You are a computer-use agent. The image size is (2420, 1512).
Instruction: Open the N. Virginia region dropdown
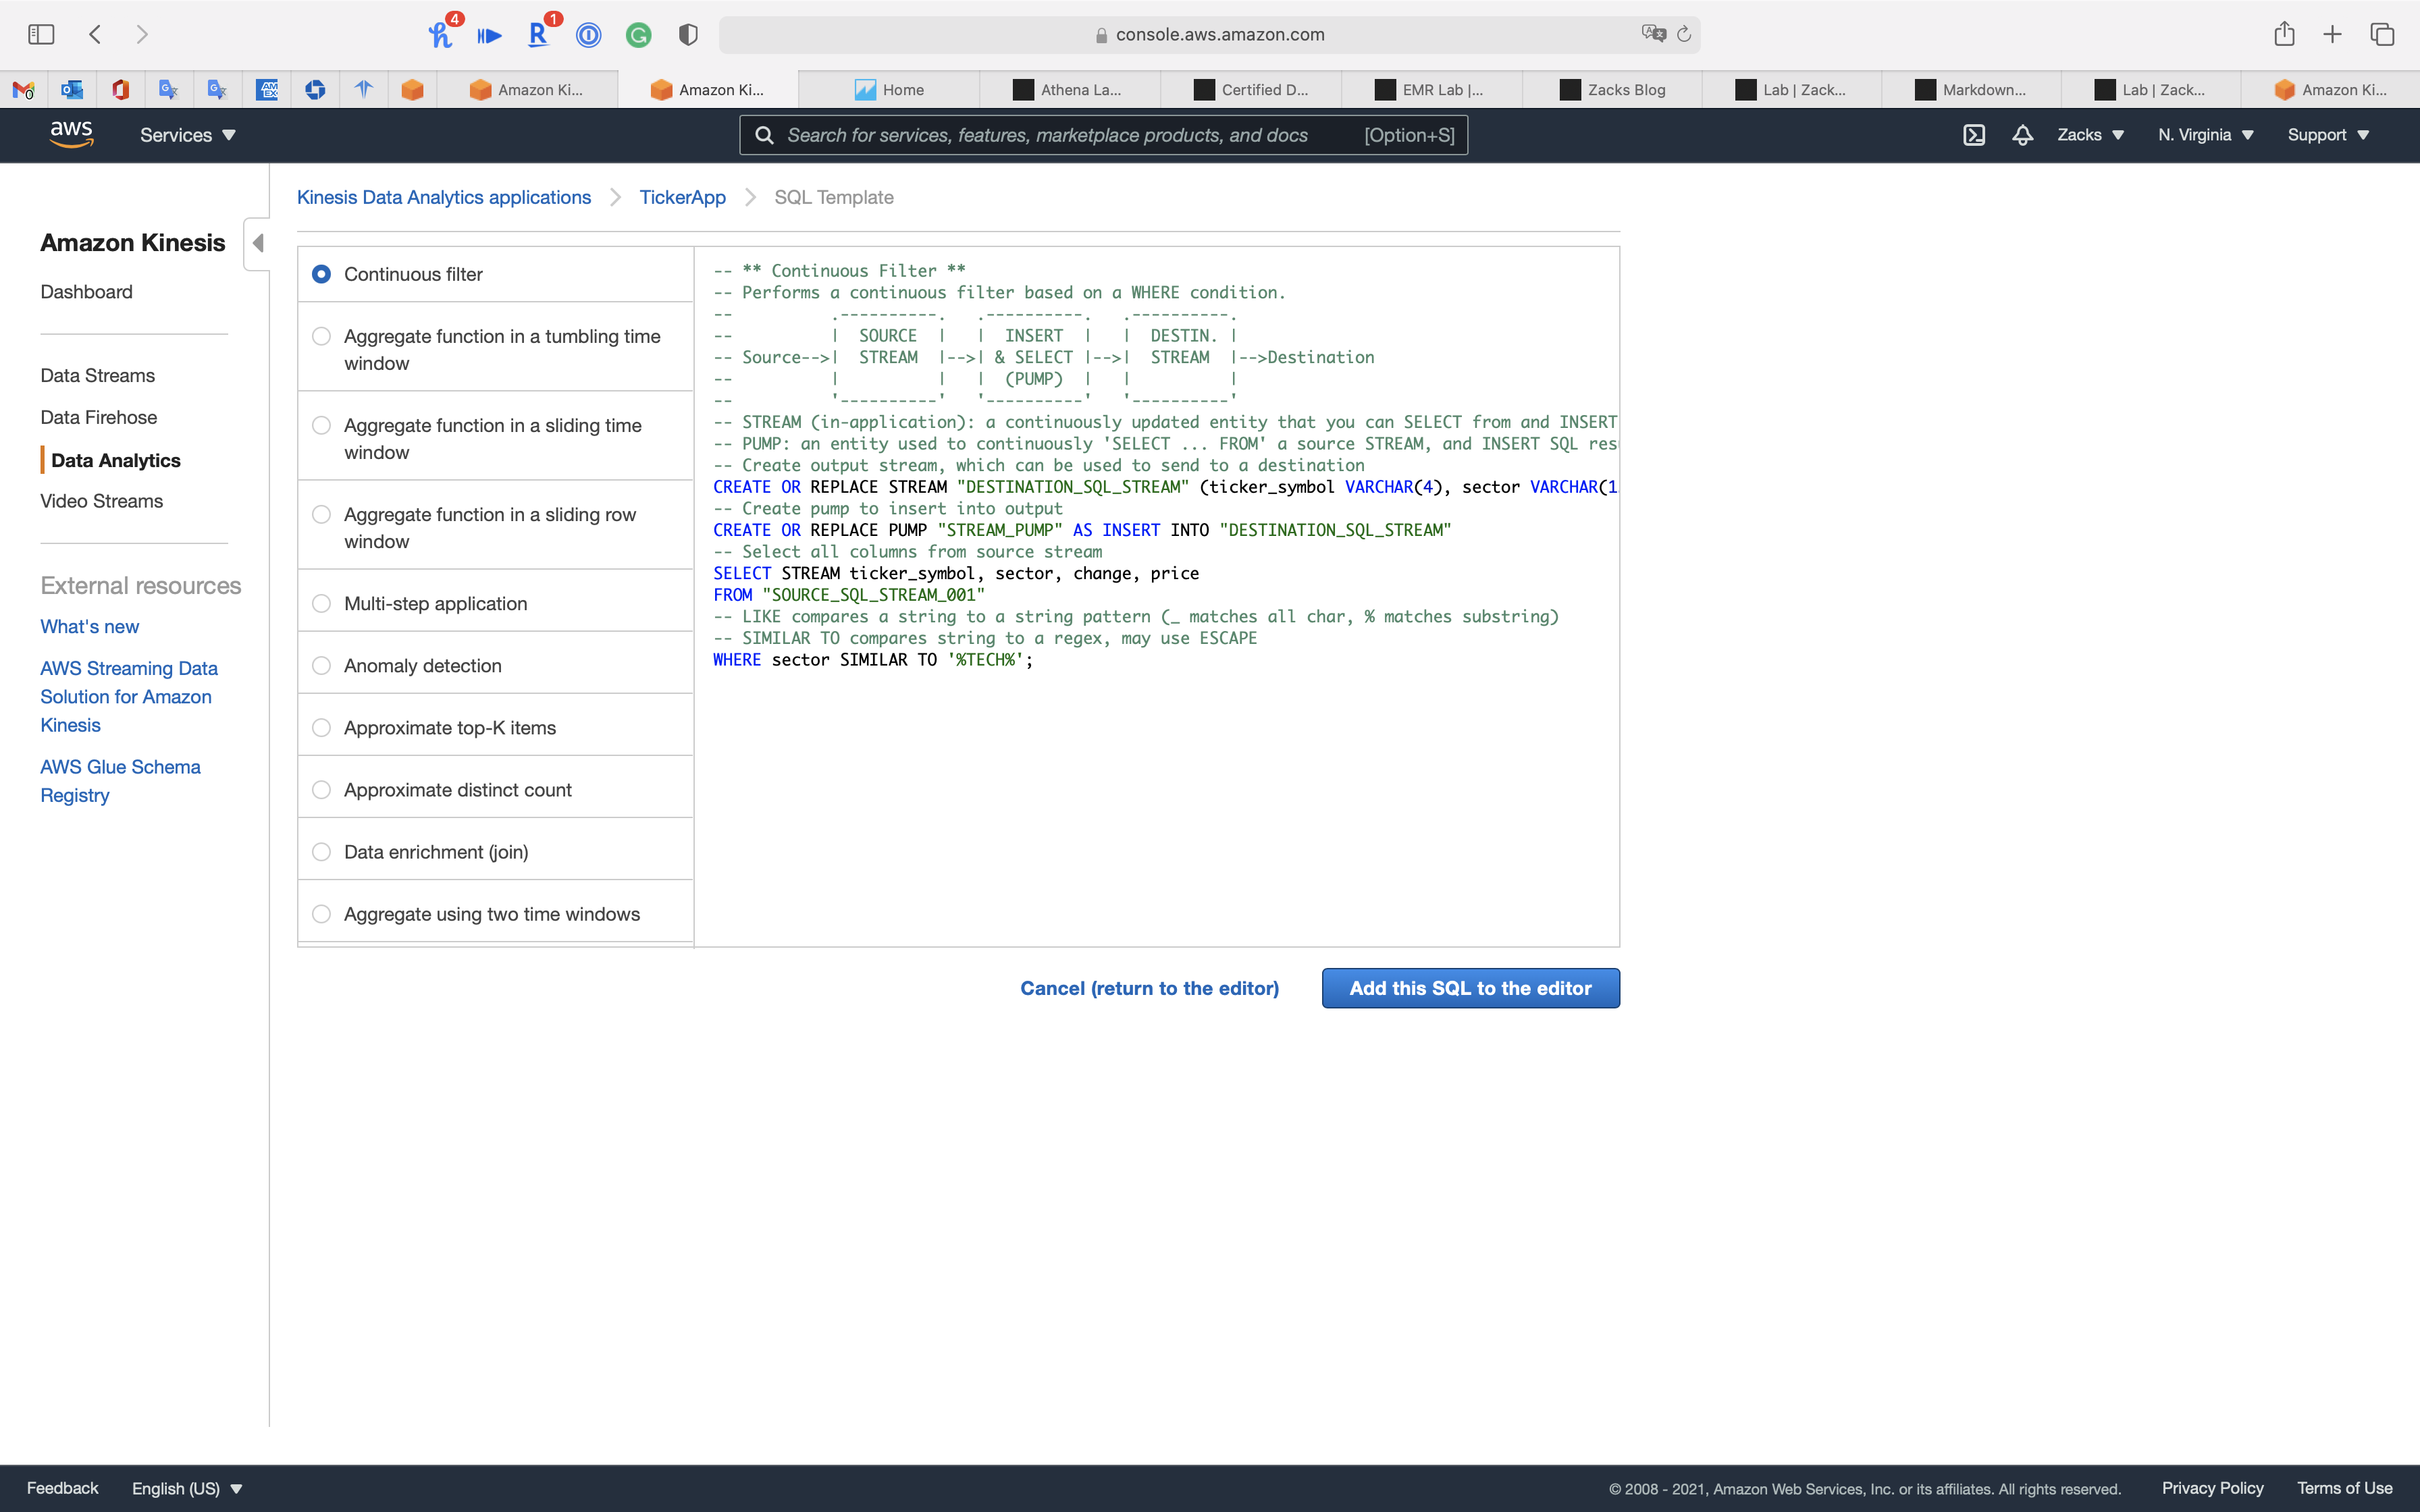coord(2205,135)
